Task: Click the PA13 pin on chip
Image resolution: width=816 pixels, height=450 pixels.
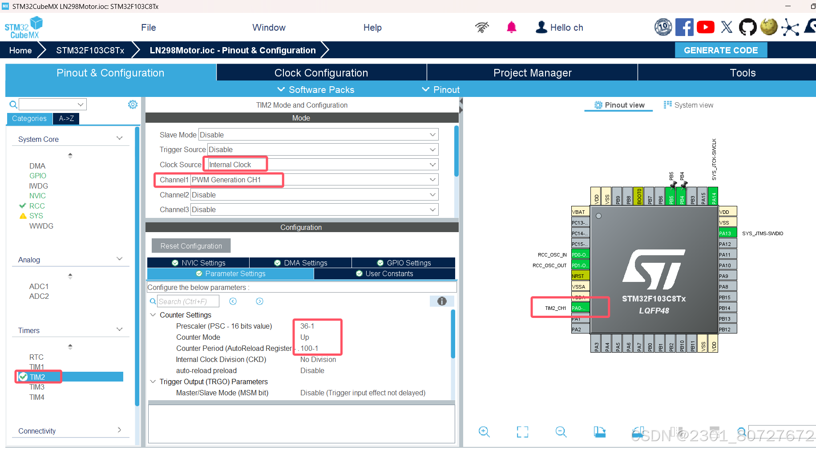Action: click(x=727, y=233)
